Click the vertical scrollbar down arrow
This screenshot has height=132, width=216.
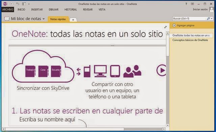pos(168,125)
